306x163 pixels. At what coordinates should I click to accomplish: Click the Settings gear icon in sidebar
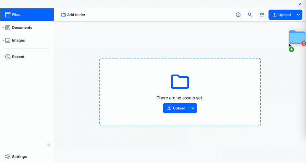point(8,157)
